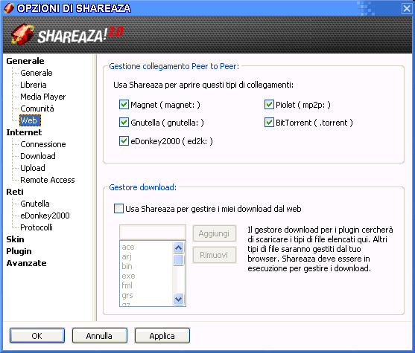Open the Download settings page
415x353 pixels.
38,156
